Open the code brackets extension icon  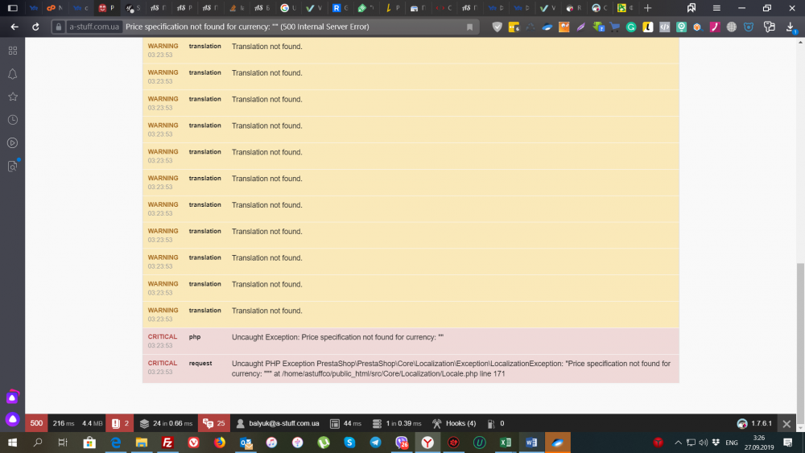pos(664,27)
